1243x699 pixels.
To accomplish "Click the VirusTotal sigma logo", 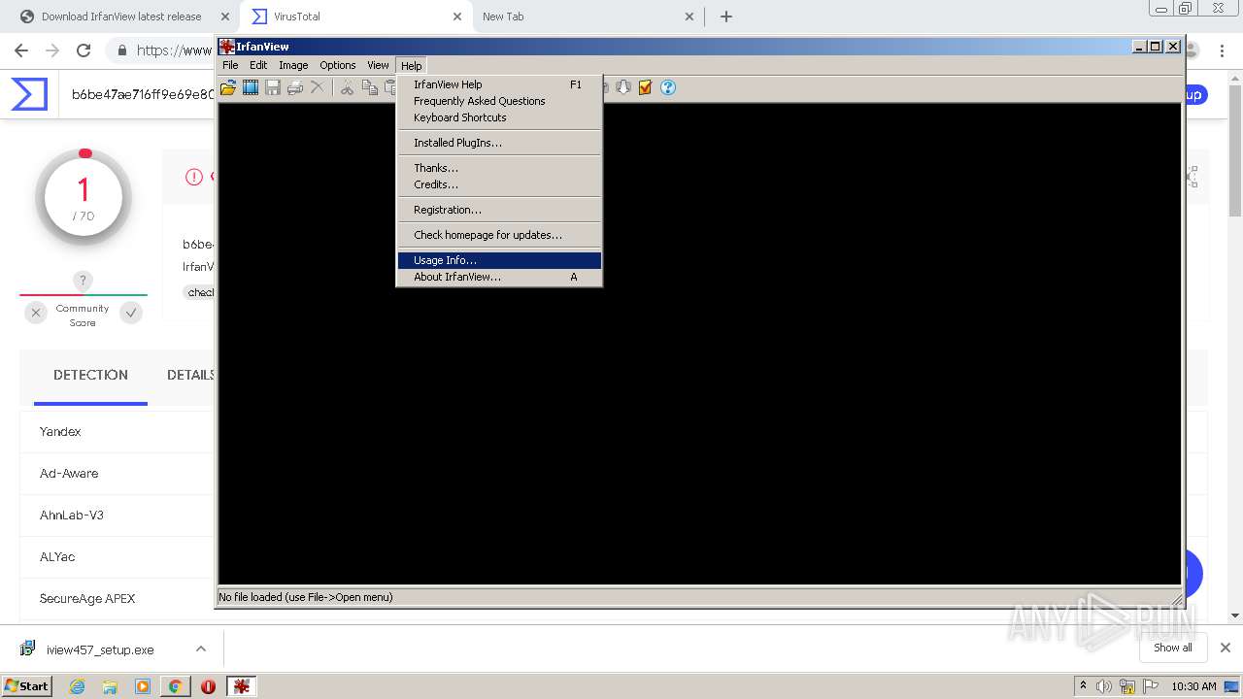I will (x=29, y=94).
